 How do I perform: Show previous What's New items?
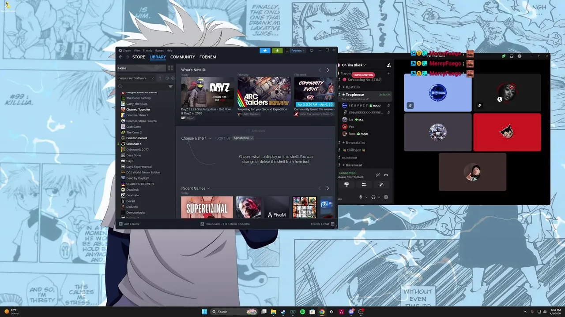click(x=320, y=70)
